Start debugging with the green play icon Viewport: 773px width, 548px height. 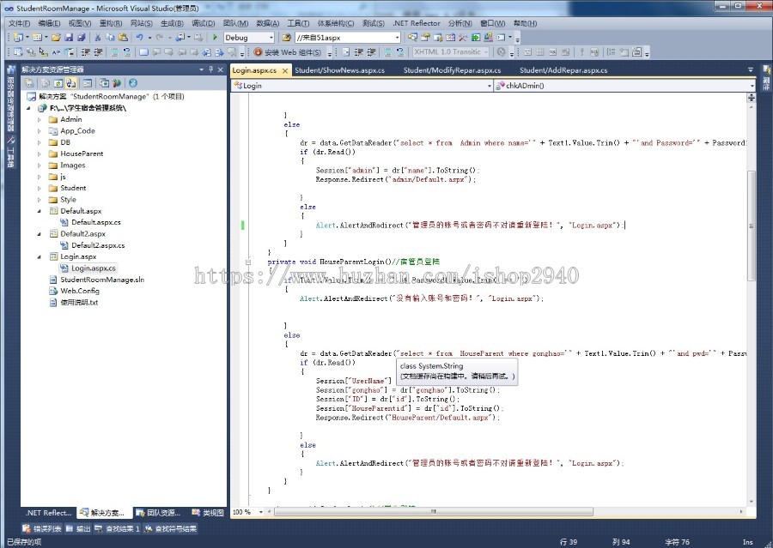click(x=215, y=38)
